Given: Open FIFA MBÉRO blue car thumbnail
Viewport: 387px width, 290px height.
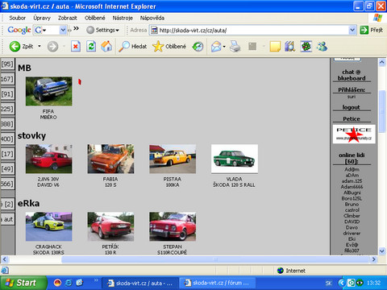Looking at the screenshot, I should coord(49,91).
